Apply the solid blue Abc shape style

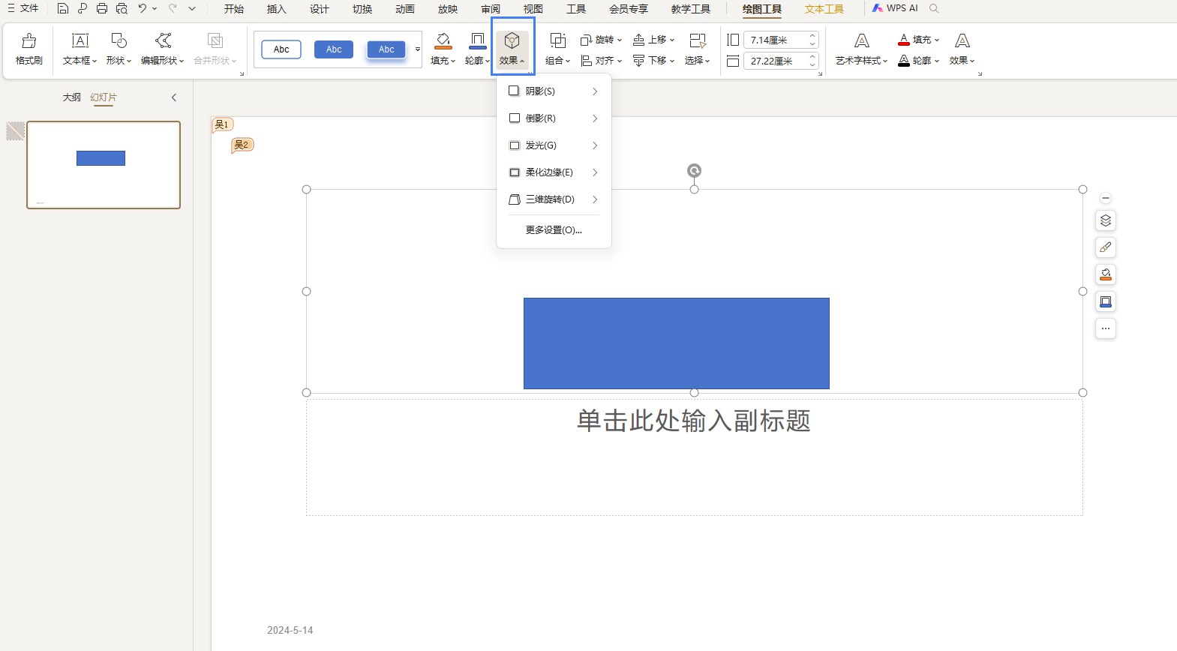[334, 49]
